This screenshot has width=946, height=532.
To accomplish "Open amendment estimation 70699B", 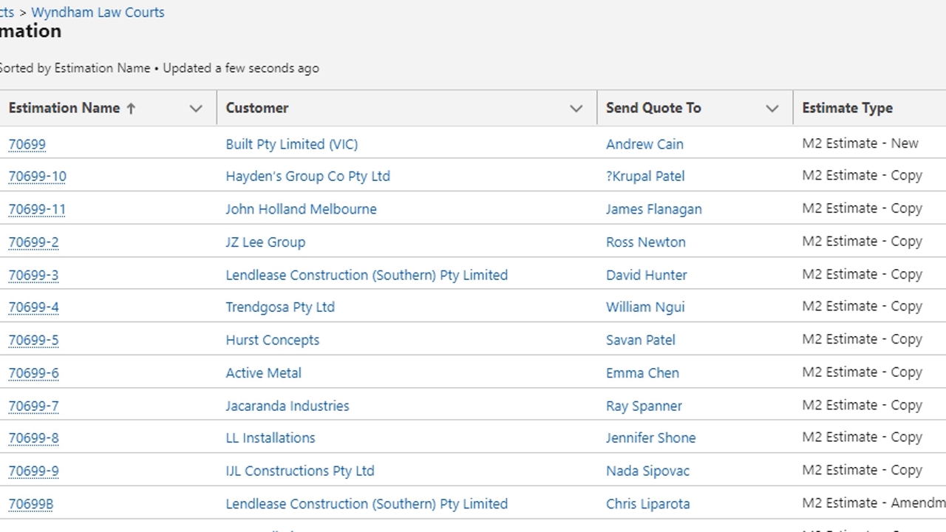I will click(31, 505).
